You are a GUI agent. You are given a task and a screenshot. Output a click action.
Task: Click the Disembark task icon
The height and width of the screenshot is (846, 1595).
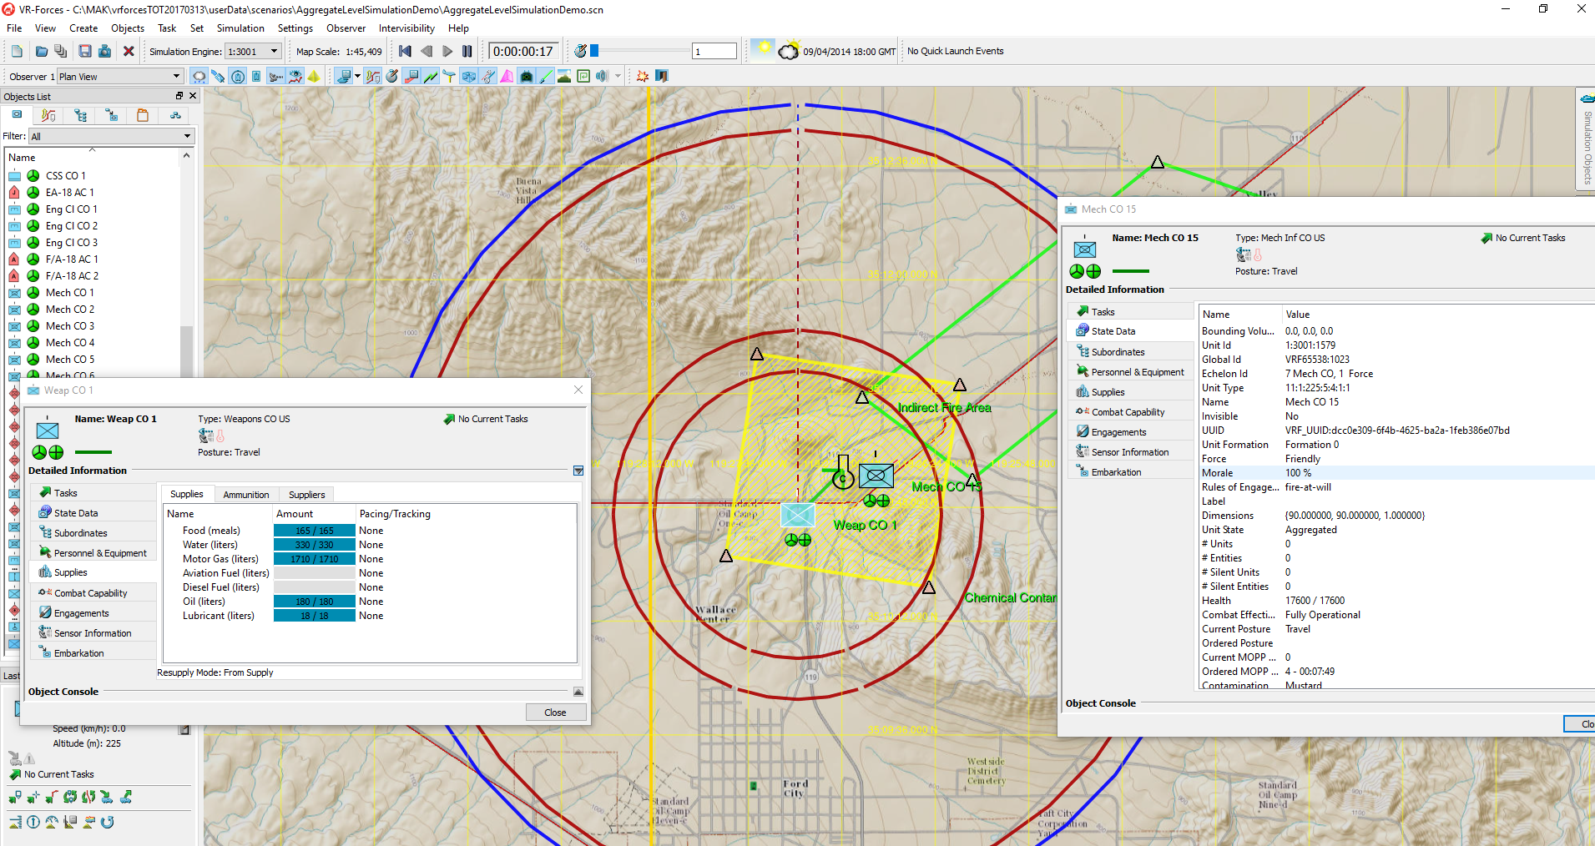coord(126,797)
